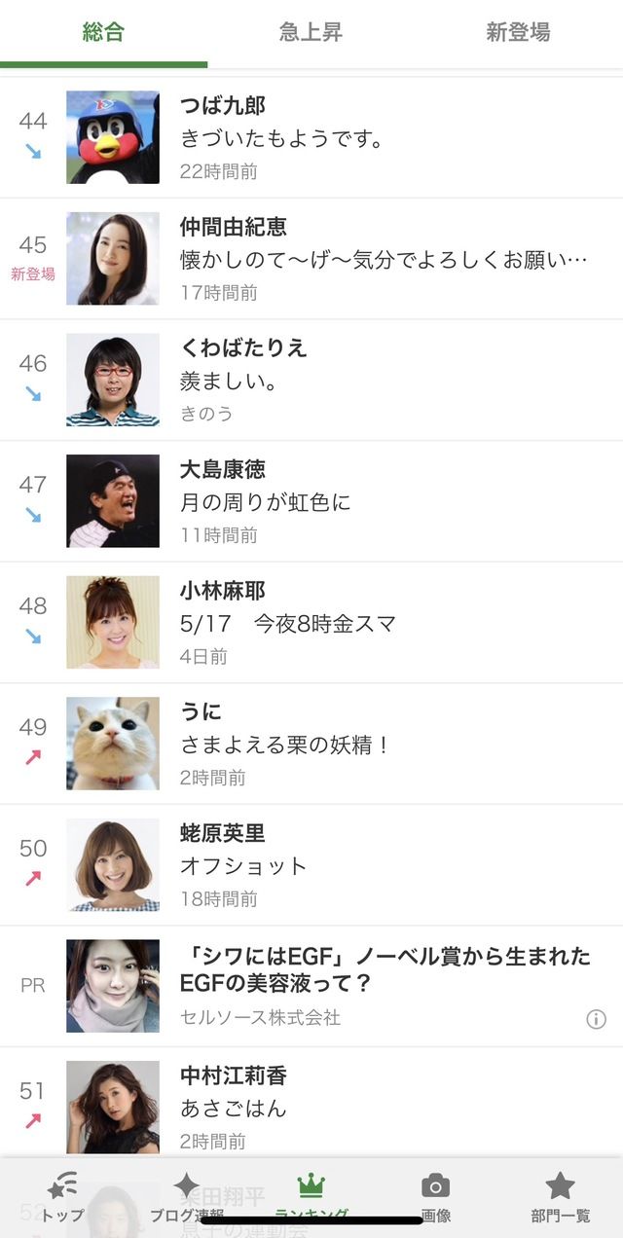Switch to the 急上昇 tab

point(311,32)
